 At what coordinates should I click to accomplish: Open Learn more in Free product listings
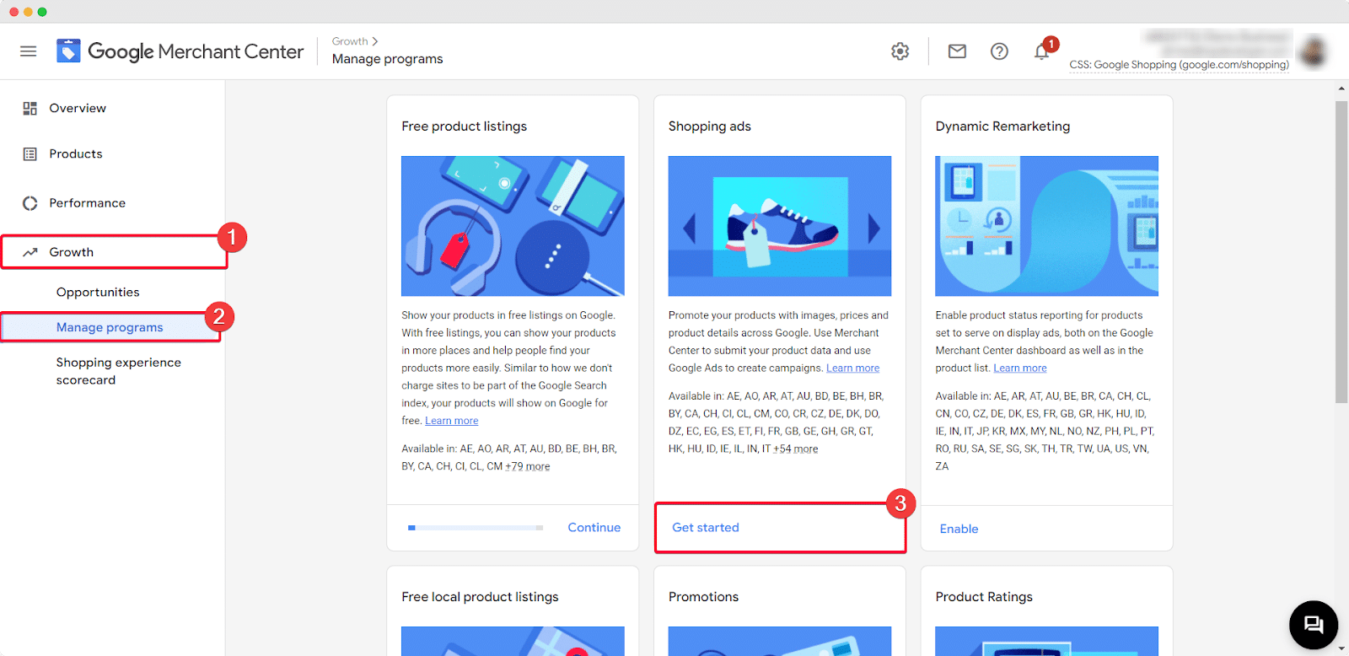coord(451,421)
